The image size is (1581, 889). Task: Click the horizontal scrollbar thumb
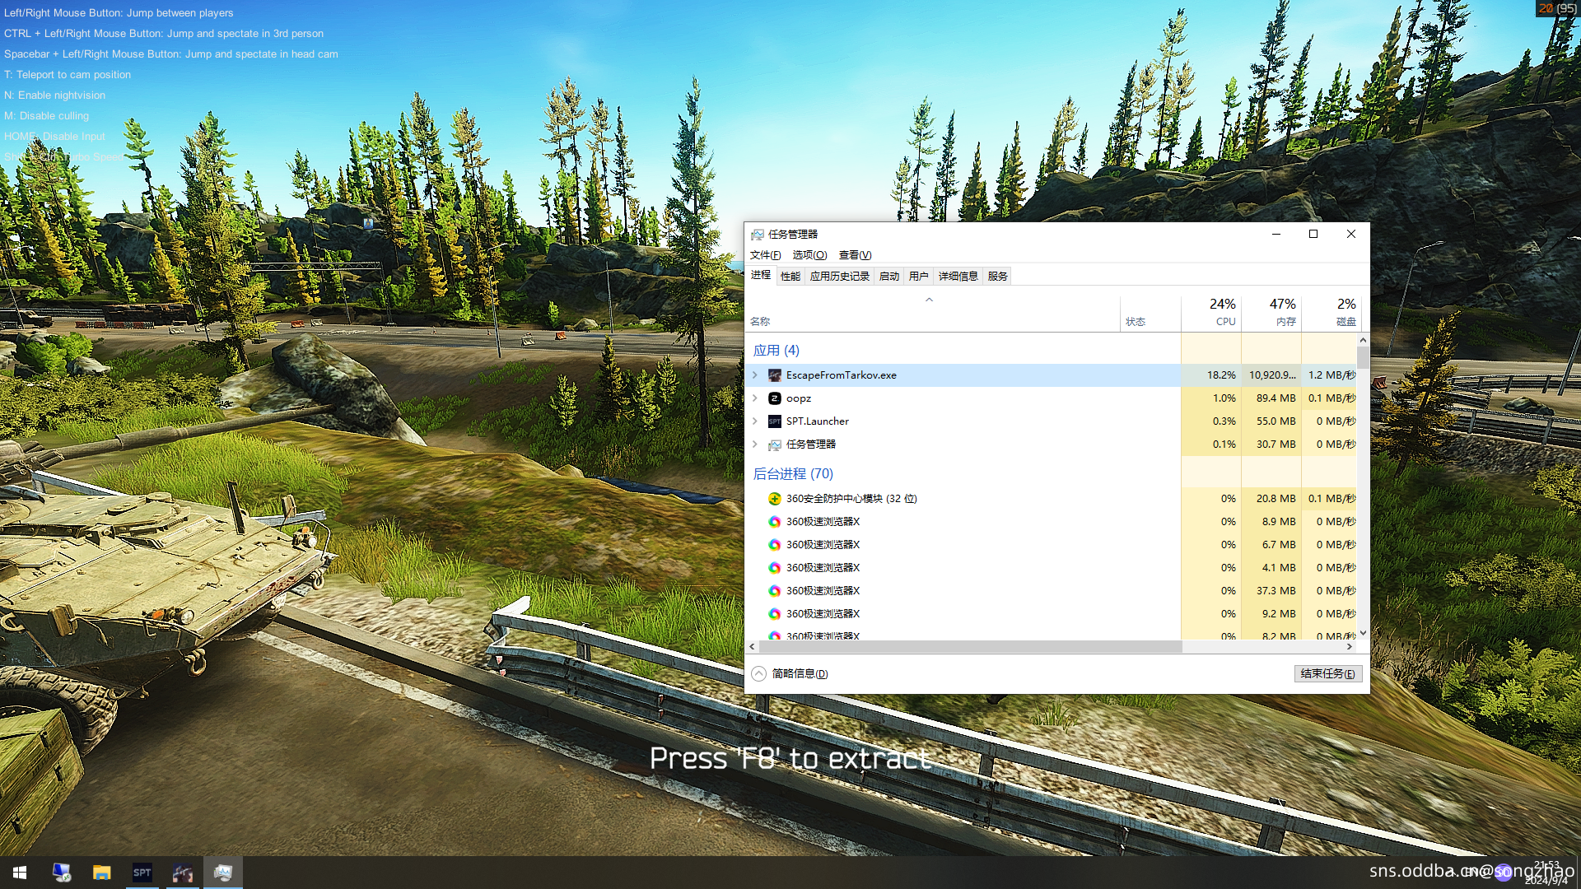[x=970, y=648]
